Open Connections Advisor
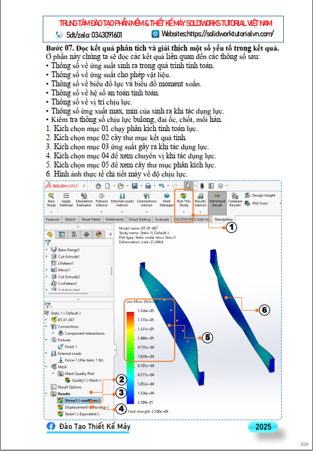The width and height of the screenshot is (313, 451). (147, 200)
